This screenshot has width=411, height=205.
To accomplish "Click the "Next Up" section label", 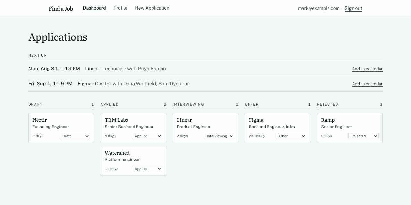I will (x=38, y=55).
